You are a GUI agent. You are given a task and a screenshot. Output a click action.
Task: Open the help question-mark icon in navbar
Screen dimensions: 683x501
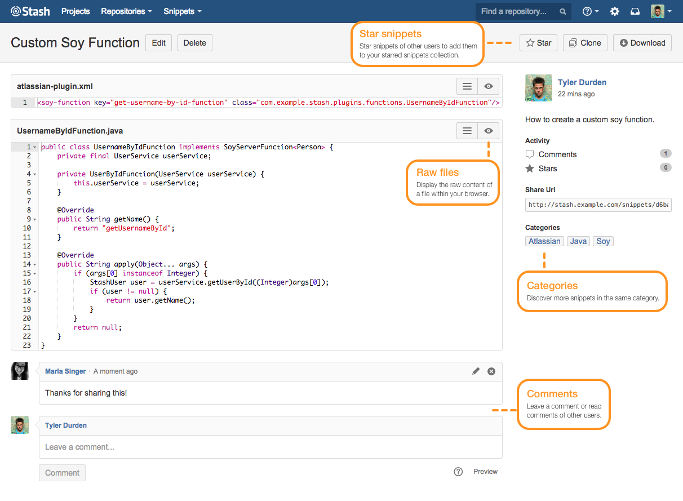(588, 11)
